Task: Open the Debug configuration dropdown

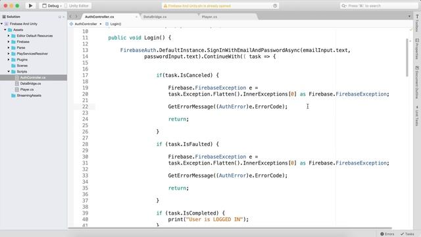Action: click(51, 6)
